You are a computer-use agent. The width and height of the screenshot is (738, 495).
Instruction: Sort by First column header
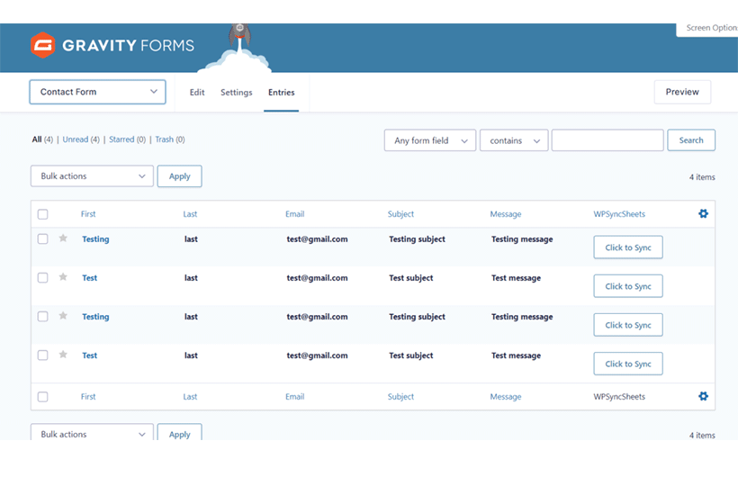88,214
